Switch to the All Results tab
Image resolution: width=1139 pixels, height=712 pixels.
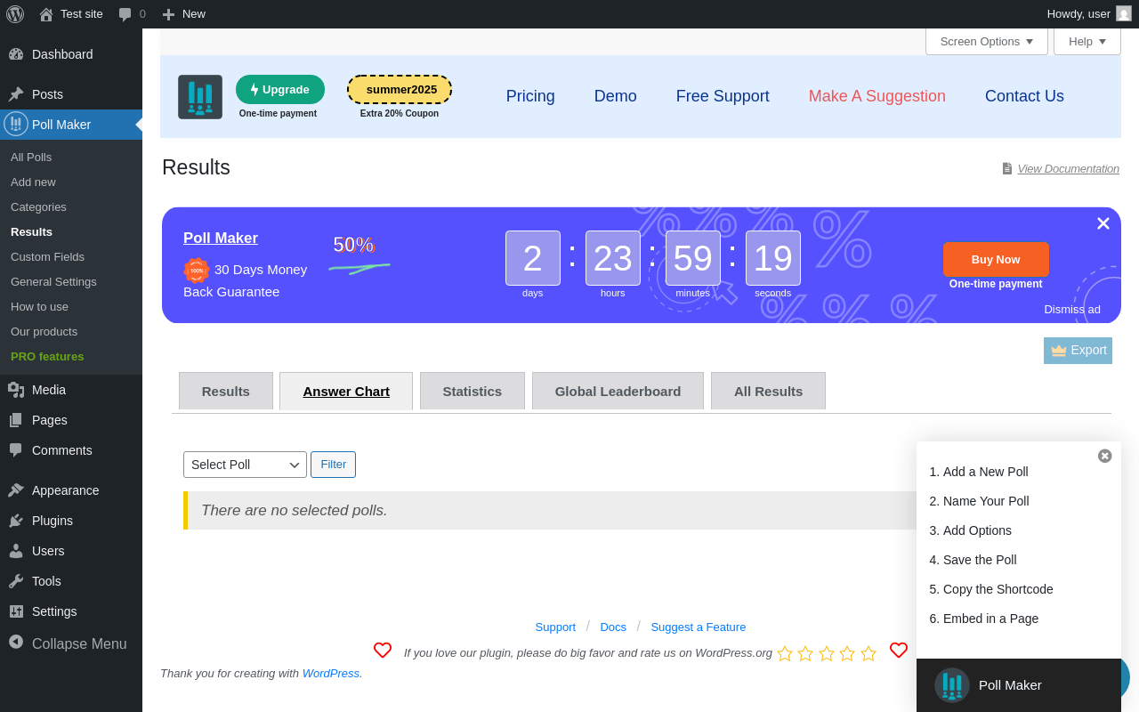768,391
